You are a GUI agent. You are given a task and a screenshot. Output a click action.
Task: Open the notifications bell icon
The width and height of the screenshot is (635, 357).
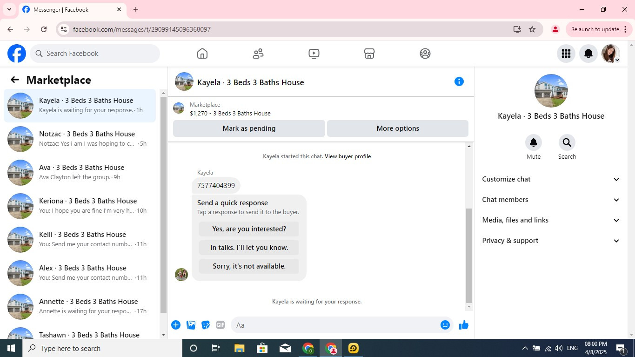click(x=588, y=54)
